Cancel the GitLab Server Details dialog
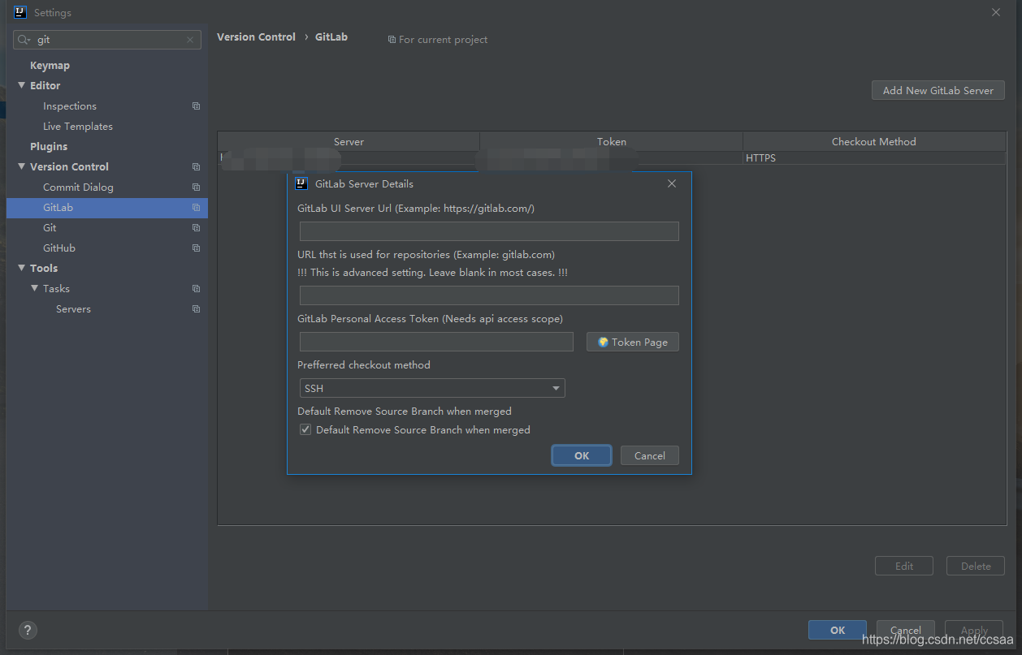The image size is (1022, 655). tap(650, 455)
